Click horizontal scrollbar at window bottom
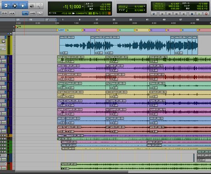 click(72, 172)
